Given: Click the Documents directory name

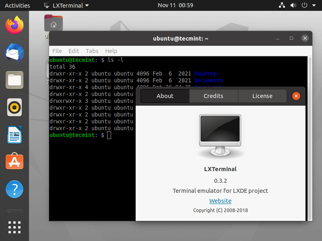Looking at the screenshot, I should coord(208,80).
